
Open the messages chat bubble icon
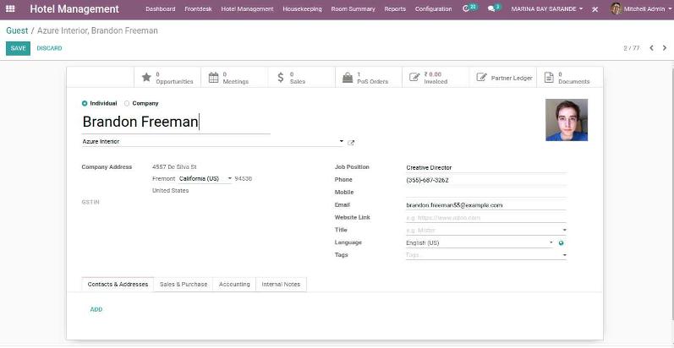(491, 9)
